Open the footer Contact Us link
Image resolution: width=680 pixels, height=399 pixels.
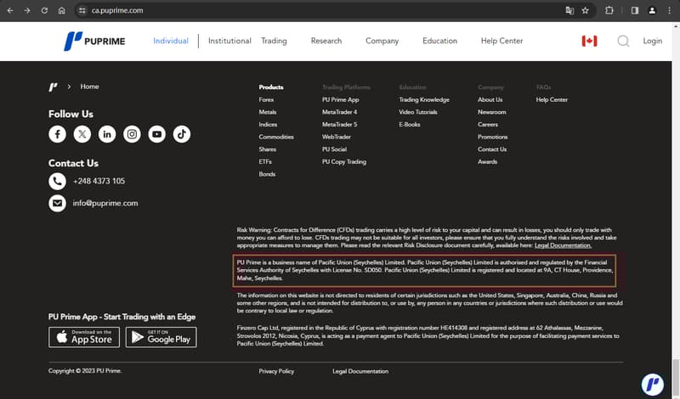click(492, 149)
